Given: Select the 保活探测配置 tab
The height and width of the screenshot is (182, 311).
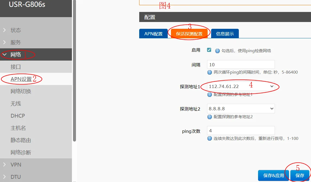Looking at the screenshot, I should pos(189,33).
